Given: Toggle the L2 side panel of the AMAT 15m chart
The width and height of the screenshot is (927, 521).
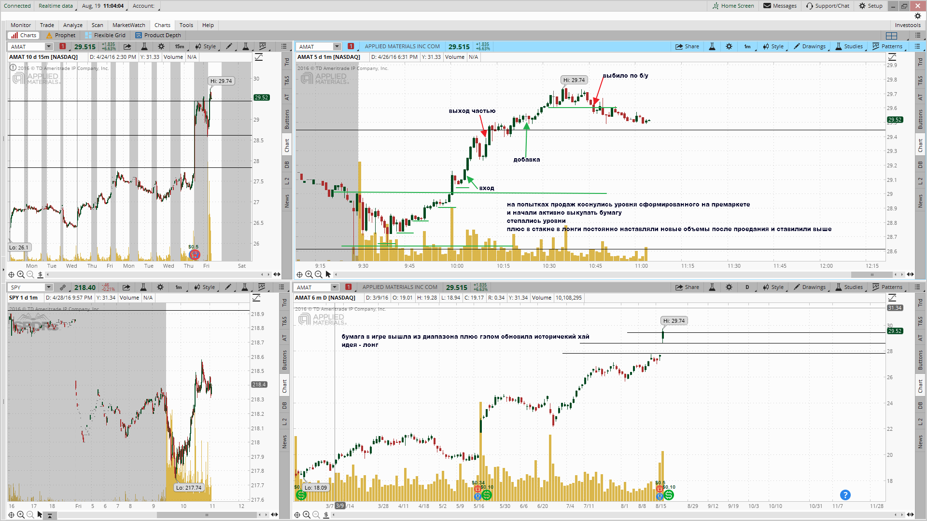Looking at the screenshot, I should [287, 181].
